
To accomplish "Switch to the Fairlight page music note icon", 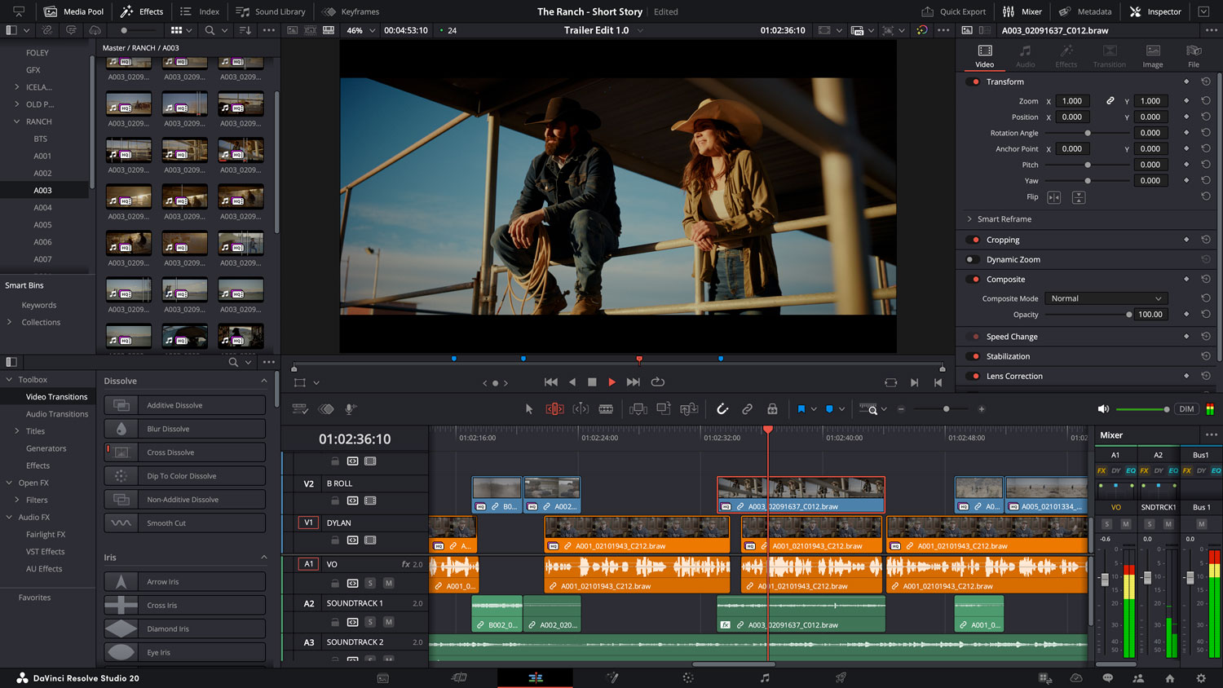I will point(765,677).
